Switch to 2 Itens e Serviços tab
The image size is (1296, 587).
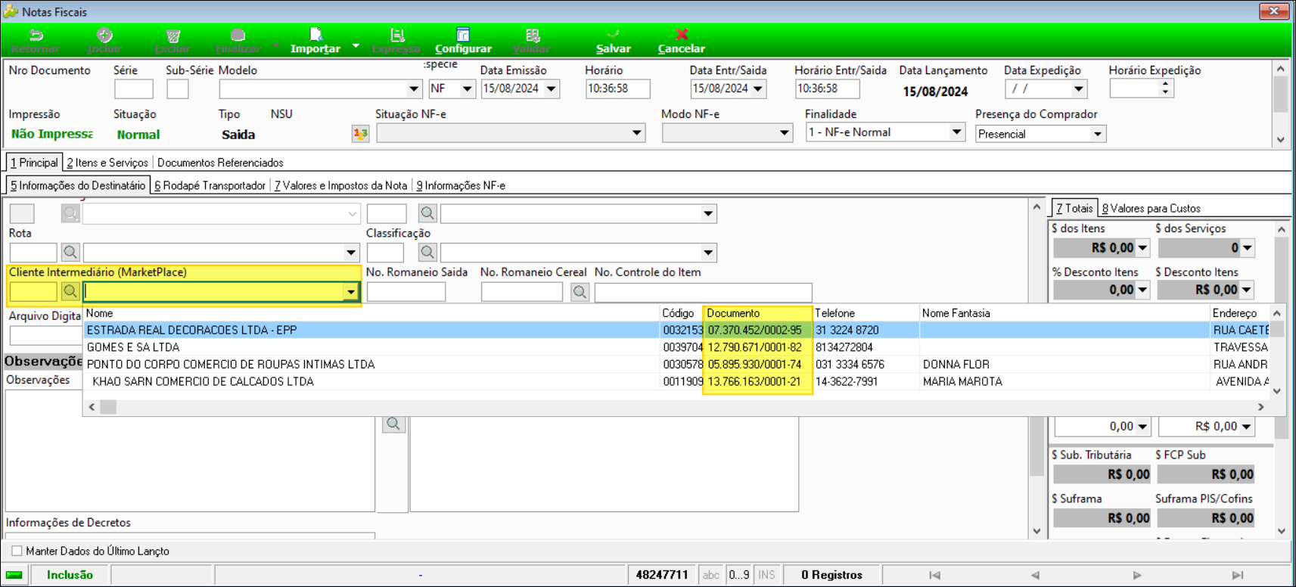point(107,163)
